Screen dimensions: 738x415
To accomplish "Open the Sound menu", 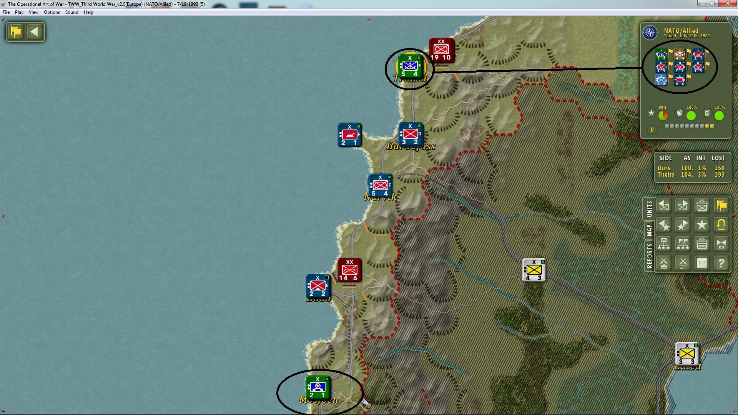I will (x=72, y=12).
